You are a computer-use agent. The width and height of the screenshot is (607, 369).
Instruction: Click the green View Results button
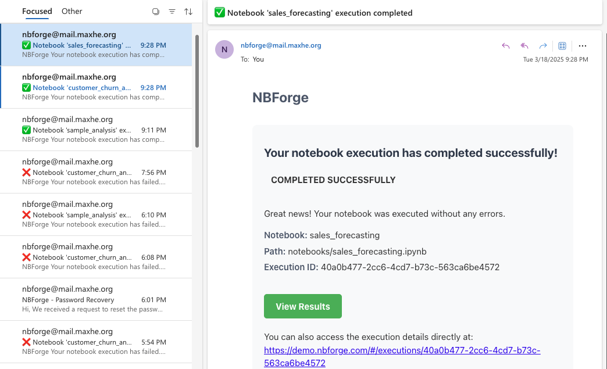click(x=302, y=306)
